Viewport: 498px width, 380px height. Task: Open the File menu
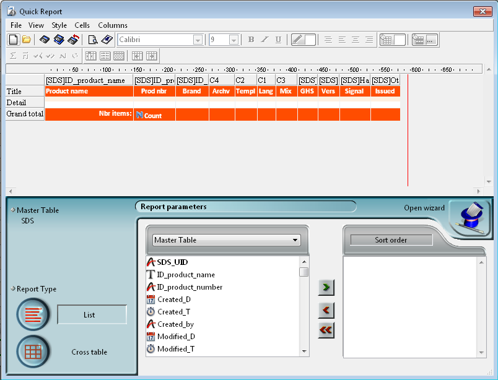point(16,25)
